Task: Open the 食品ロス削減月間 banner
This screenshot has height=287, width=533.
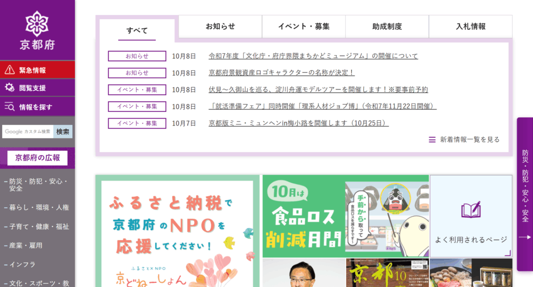Action: click(345, 216)
